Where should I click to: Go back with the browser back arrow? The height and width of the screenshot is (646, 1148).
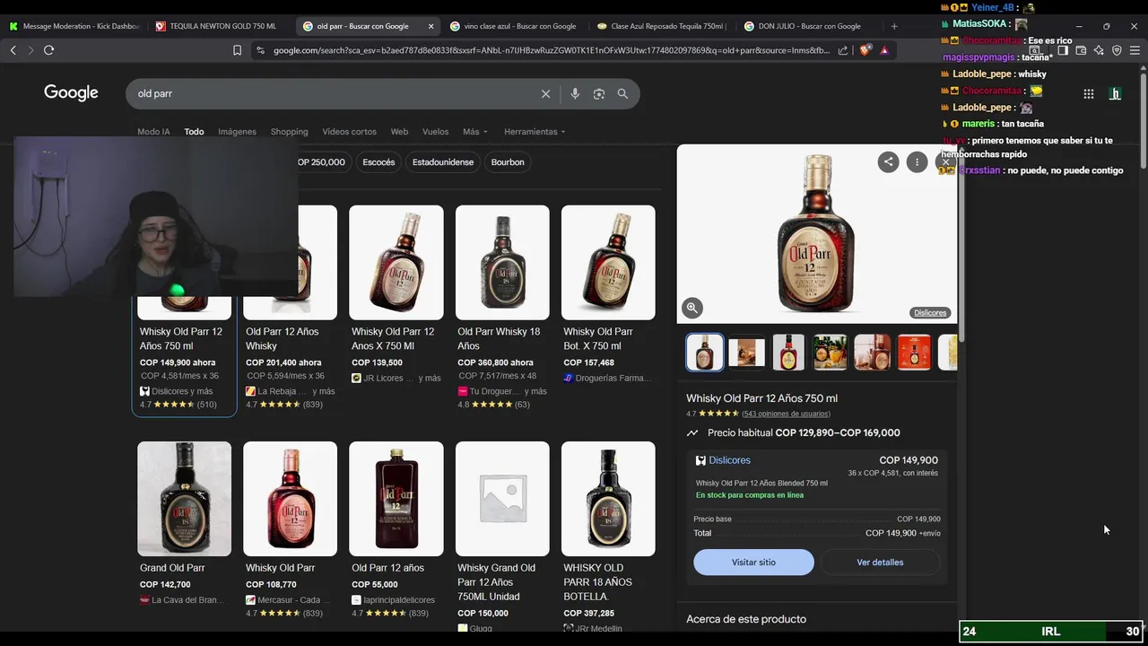(x=13, y=50)
